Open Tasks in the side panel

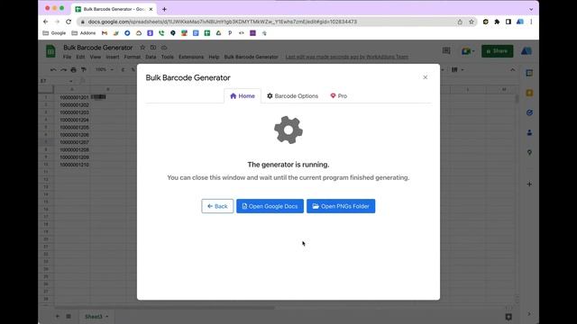(x=529, y=112)
